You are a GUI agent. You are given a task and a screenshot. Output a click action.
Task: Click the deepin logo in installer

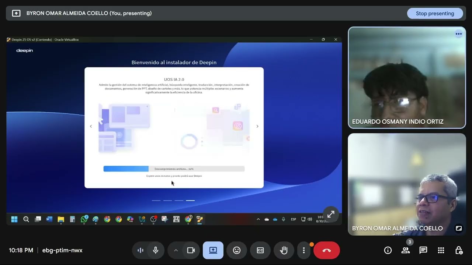(25, 51)
